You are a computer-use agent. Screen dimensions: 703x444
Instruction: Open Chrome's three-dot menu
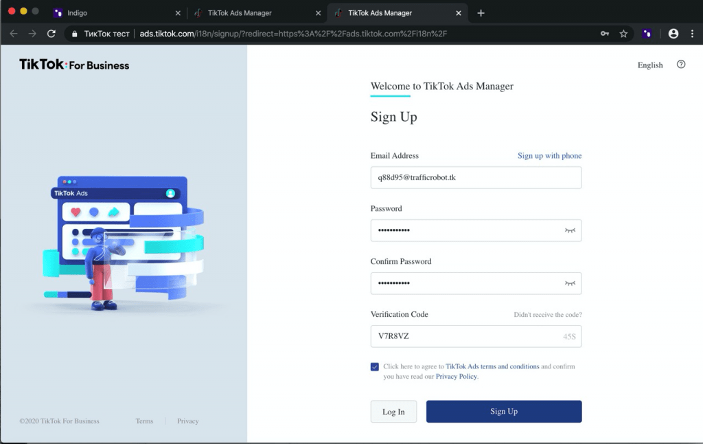coord(691,33)
